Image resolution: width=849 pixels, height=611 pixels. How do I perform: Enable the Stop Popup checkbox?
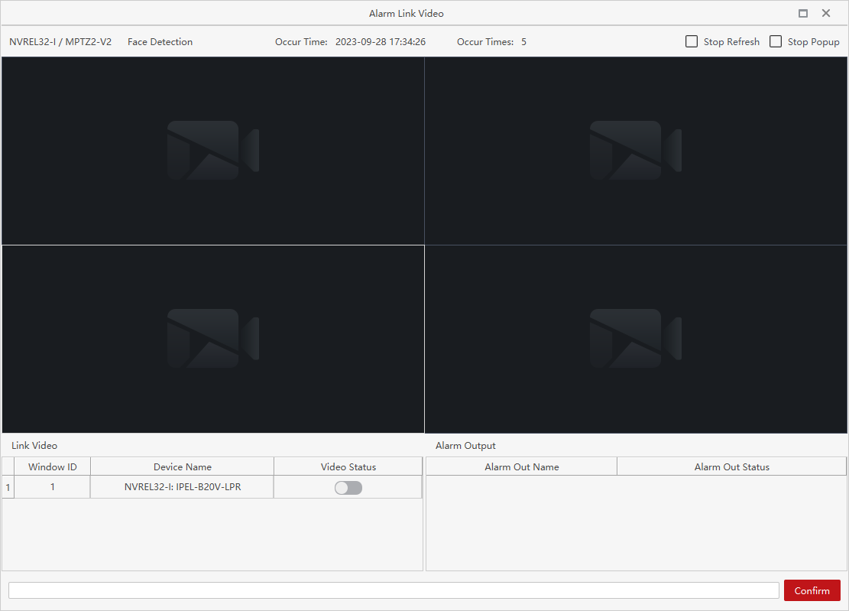tap(776, 41)
